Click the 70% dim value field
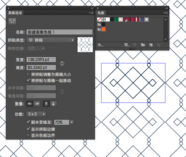This screenshot has height=157, width=186. 61,122
